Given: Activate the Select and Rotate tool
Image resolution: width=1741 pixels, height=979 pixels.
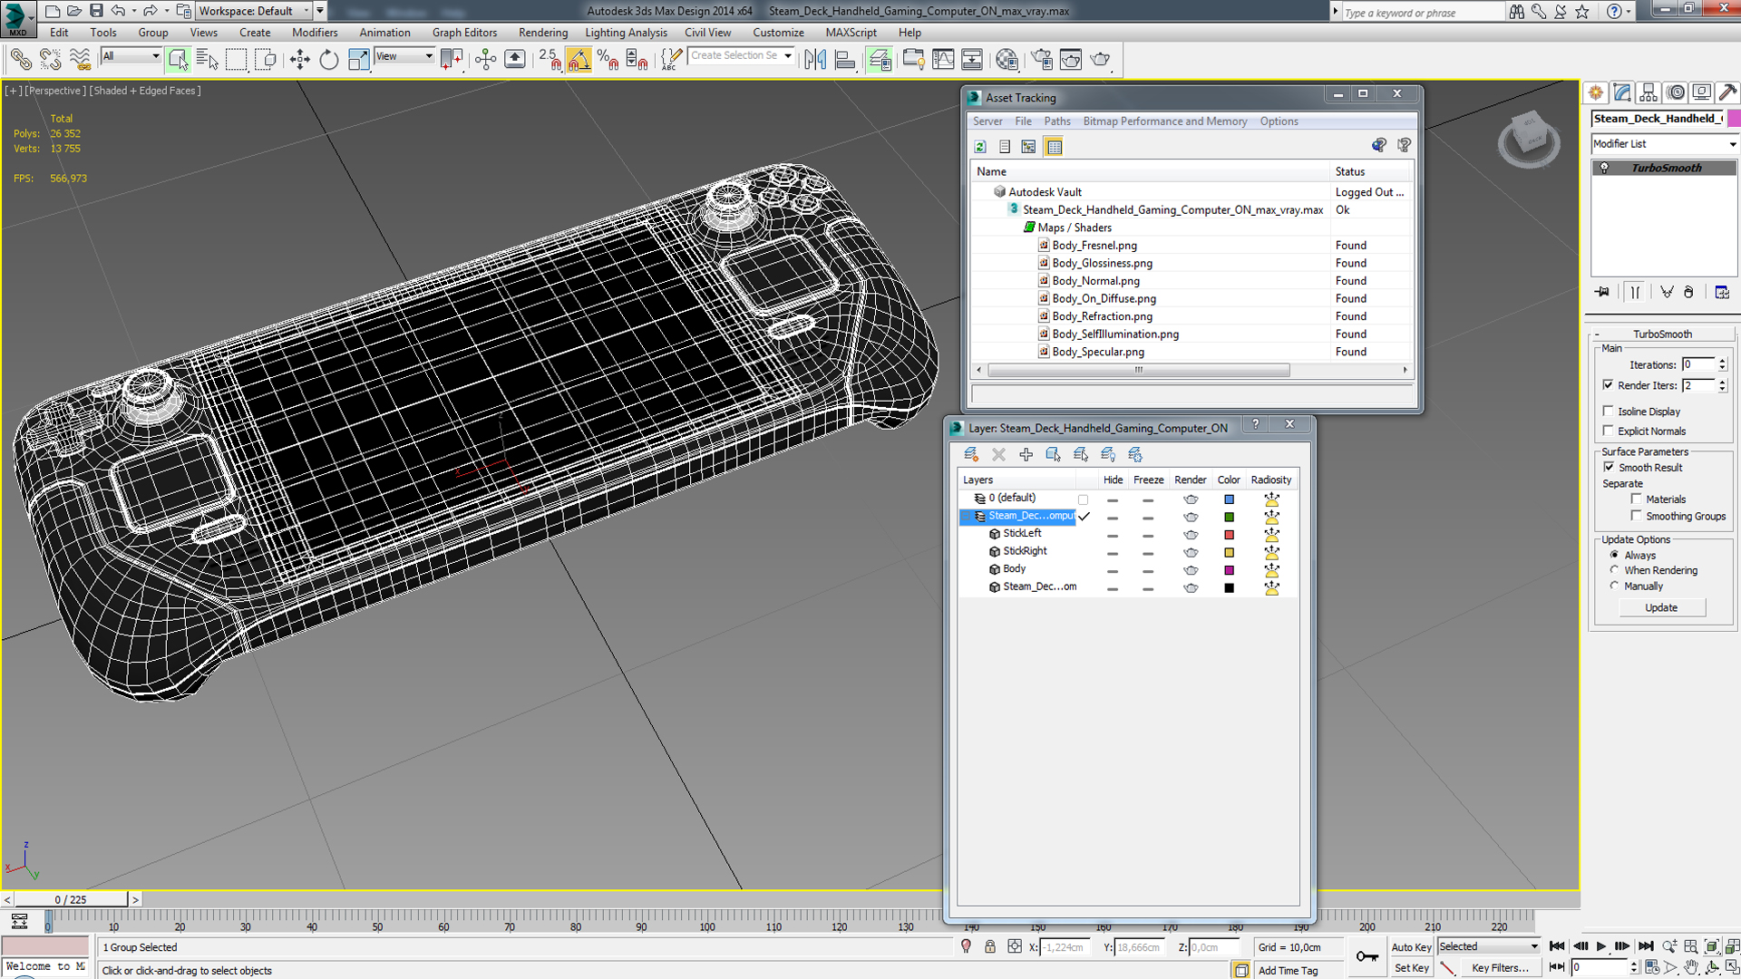Looking at the screenshot, I should [x=328, y=60].
